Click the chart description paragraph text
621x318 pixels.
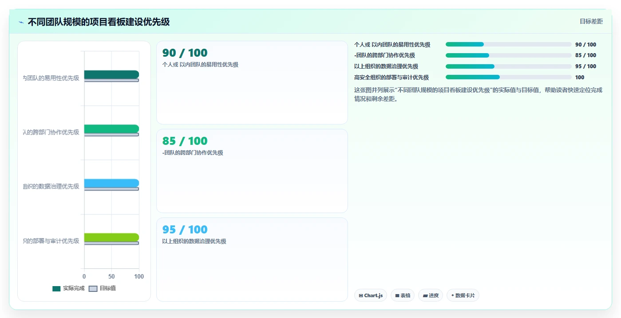[479, 94]
